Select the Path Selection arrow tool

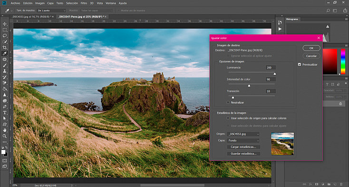tap(4, 118)
